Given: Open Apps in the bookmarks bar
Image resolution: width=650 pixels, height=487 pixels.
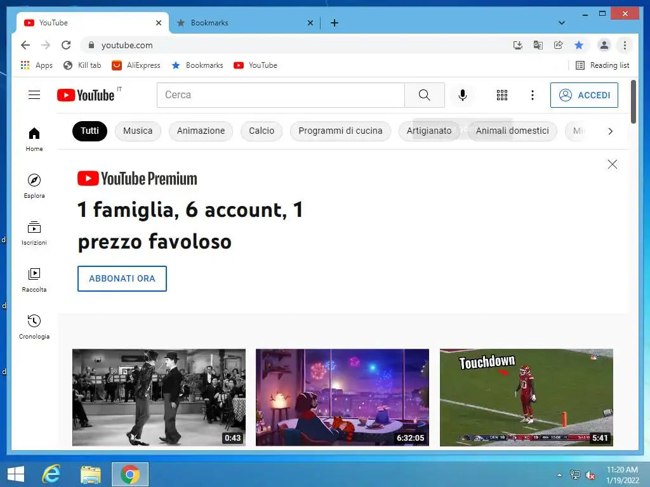Looking at the screenshot, I should (36, 65).
